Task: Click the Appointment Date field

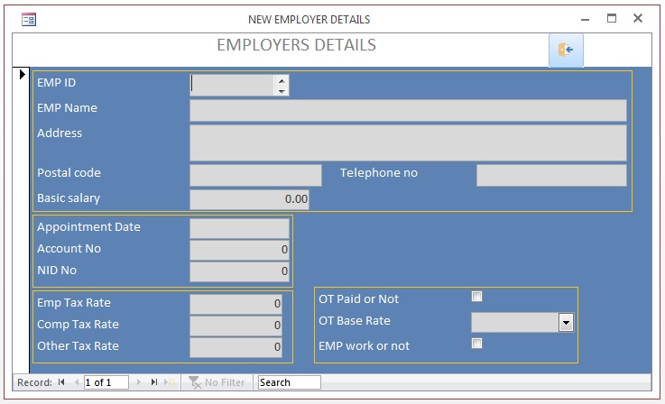Action: click(x=240, y=228)
